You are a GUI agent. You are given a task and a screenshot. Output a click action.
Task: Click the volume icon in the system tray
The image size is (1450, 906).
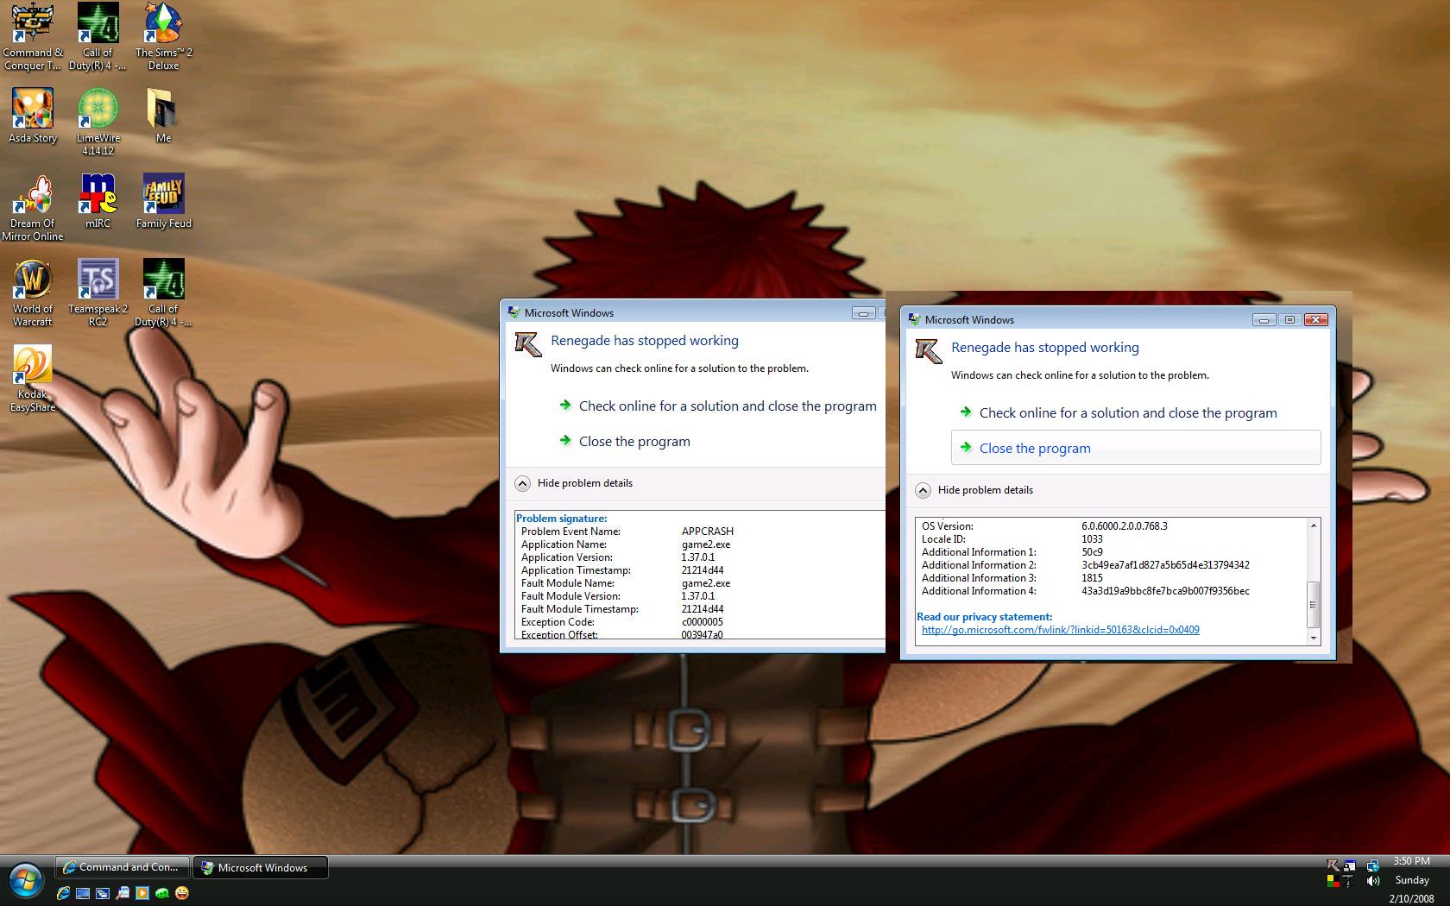click(1373, 881)
